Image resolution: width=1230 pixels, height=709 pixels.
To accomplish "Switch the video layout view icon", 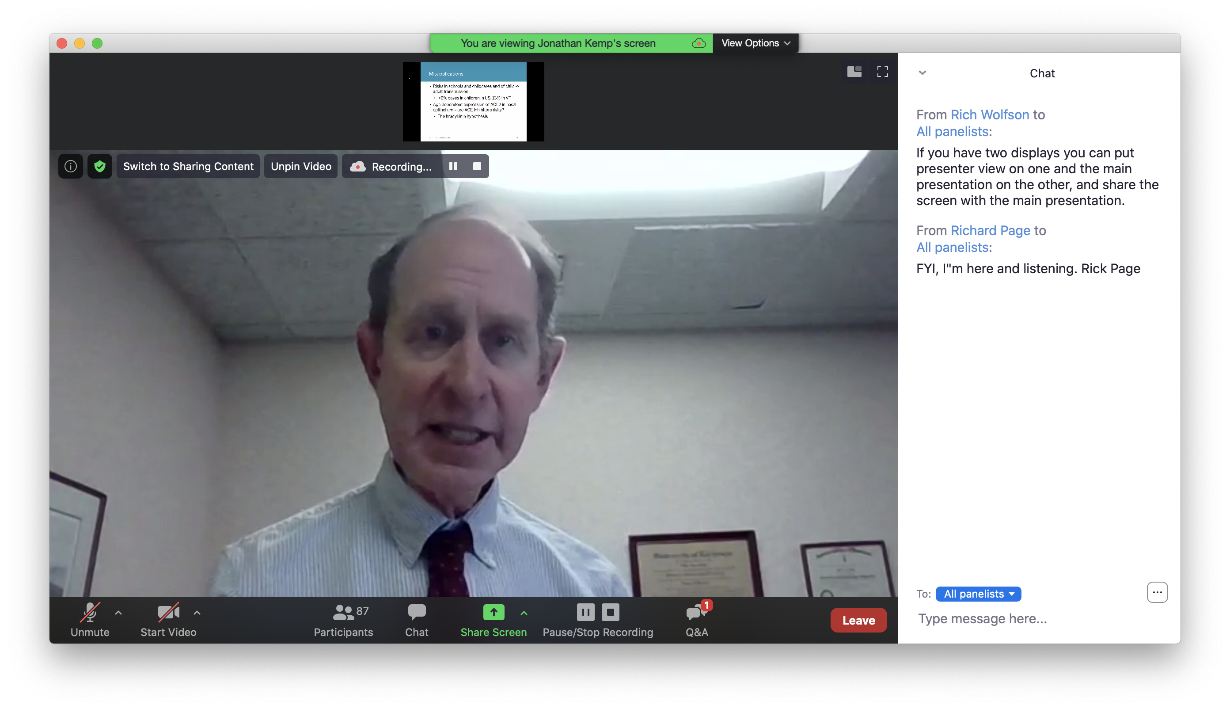I will tap(854, 72).
